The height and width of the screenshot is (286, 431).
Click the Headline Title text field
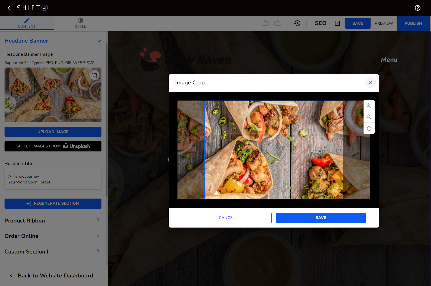point(53,179)
